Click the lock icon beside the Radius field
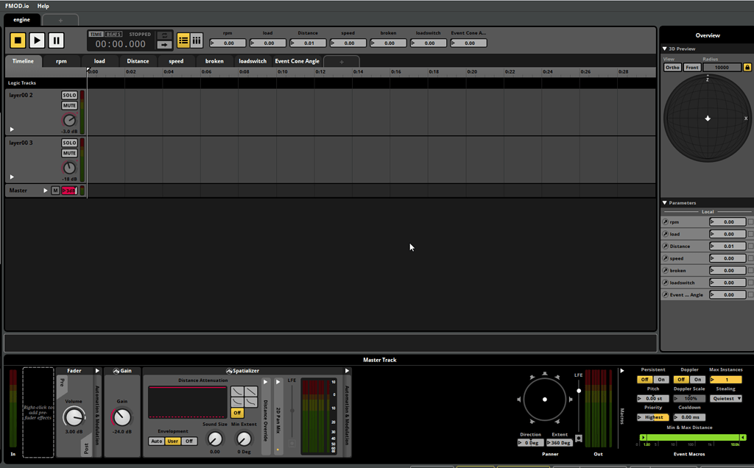Screen dimensions: 754x468 (747, 67)
